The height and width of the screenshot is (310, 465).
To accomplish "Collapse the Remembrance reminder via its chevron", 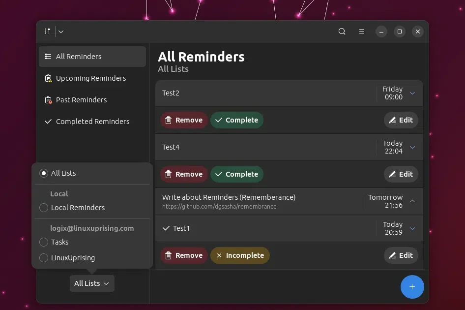I will [412, 201].
